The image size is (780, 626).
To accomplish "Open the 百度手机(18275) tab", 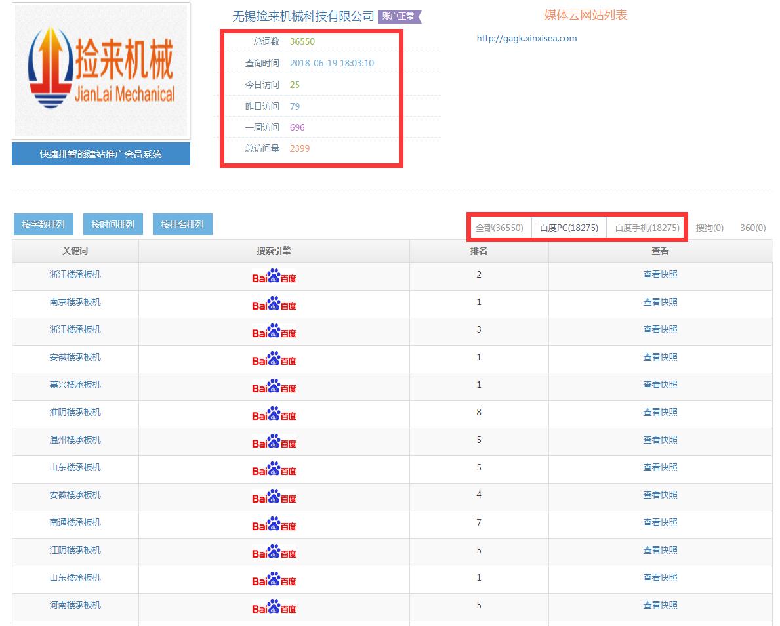I will (647, 228).
